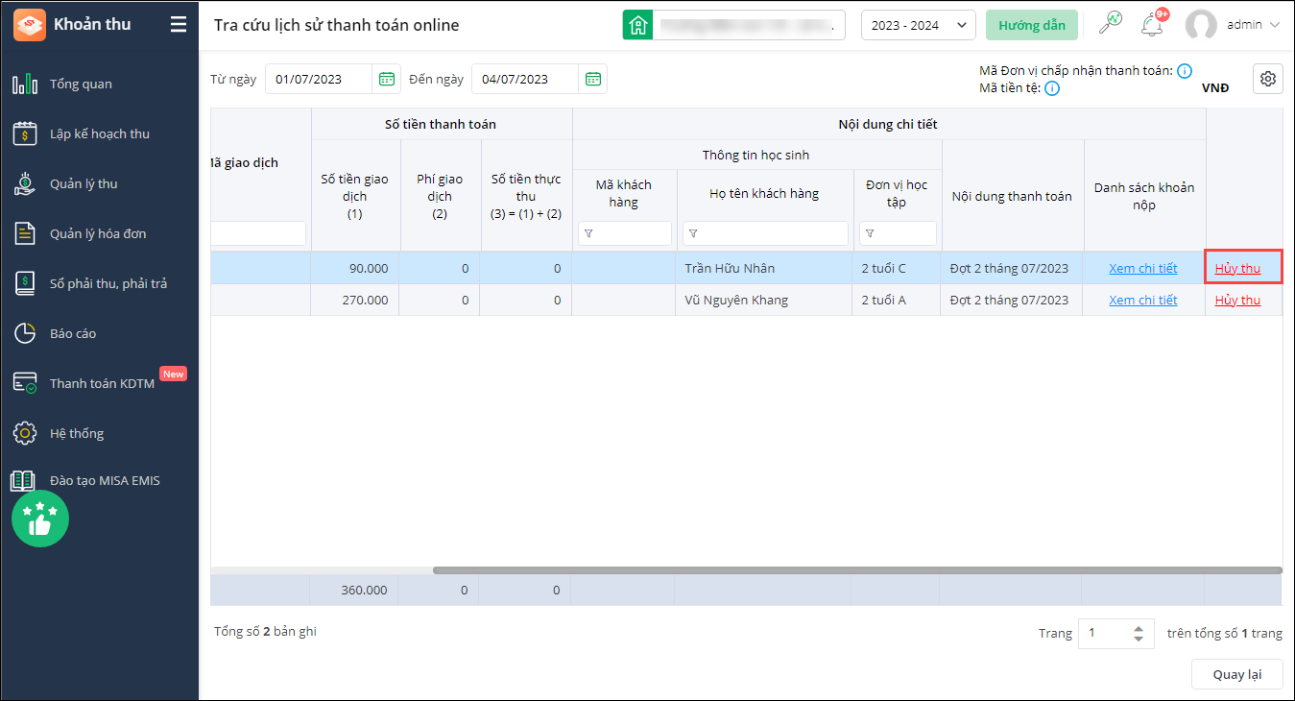Click the 2 tuổi C class cell
This screenshot has width=1295, height=701.
coord(897,269)
